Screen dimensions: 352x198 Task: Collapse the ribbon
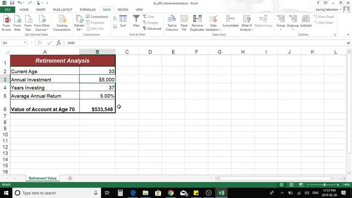pos(348,35)
